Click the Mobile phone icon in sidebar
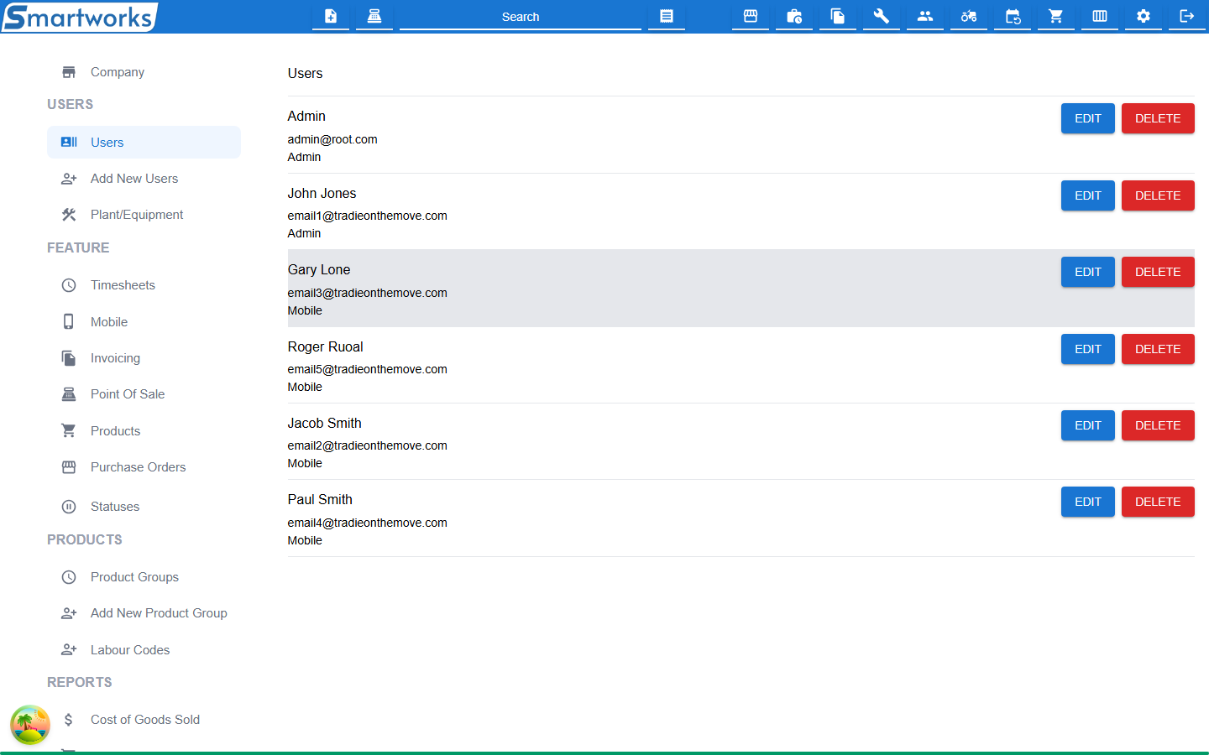Viewport: 1209px width, 755px height. click(x=69, y=321)
